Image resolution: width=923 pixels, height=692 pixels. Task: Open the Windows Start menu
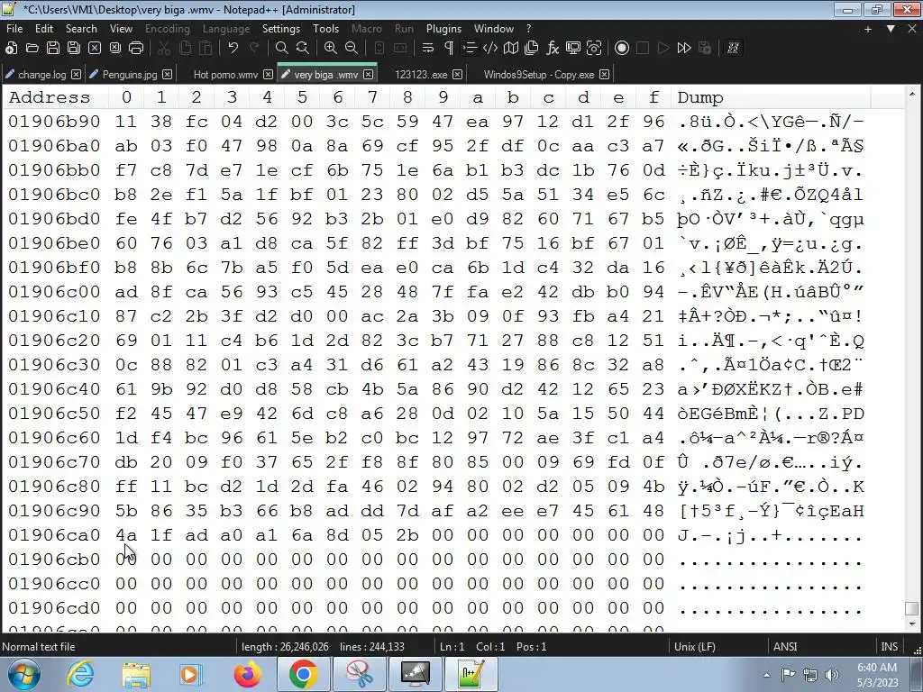click(x=23, y=674)
